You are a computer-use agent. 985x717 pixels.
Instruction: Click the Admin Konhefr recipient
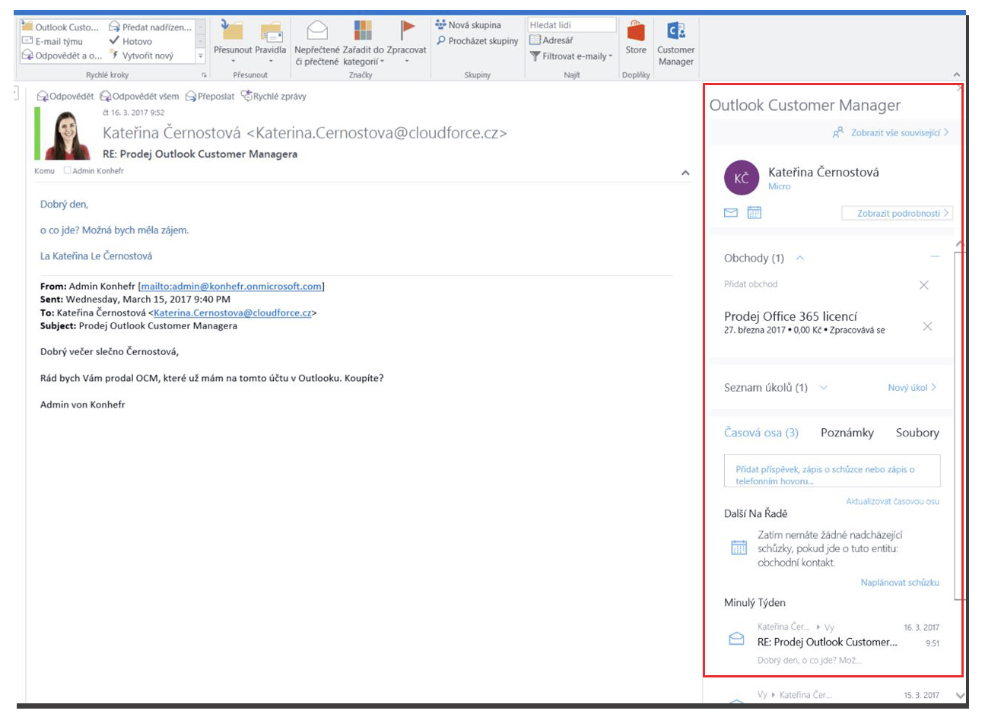(x=93, y=171)
